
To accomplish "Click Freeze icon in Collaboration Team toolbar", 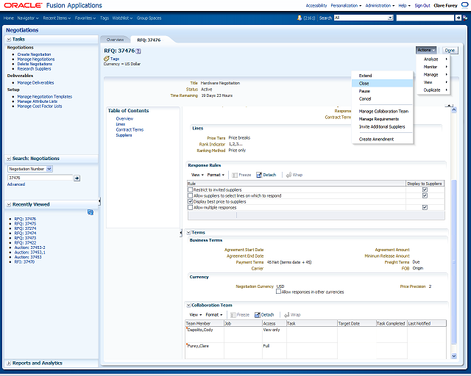I will point(233,315).
